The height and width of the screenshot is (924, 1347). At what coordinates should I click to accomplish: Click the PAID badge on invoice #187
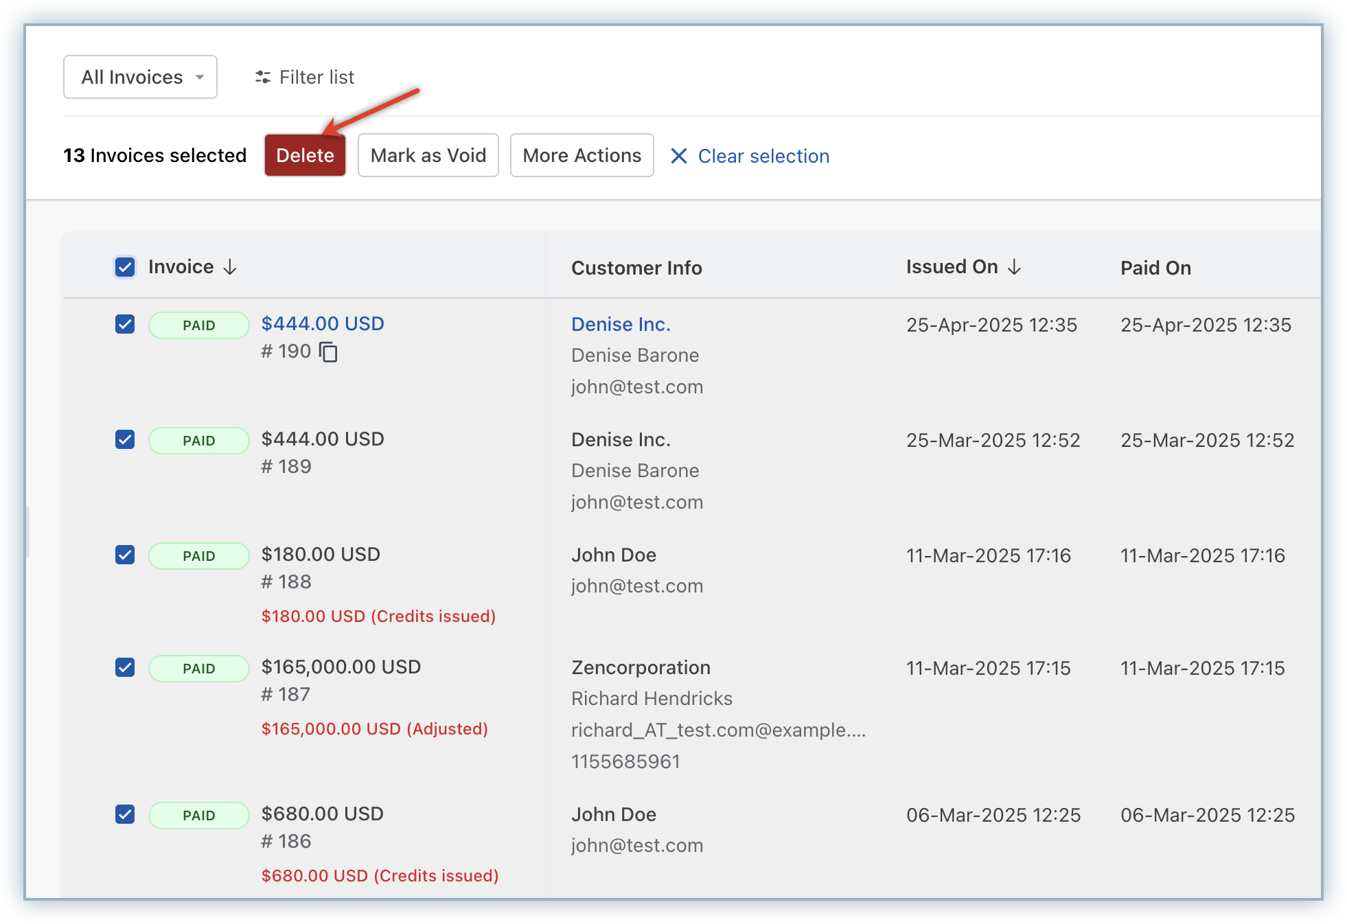199,669
